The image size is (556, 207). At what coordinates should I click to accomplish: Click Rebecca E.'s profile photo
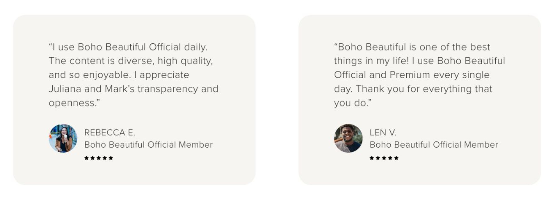pos(63,138)
